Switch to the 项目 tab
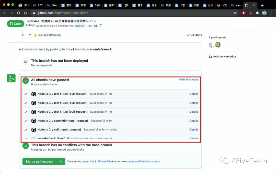Viewport: 276px width, 172px height. coord(166,5)
